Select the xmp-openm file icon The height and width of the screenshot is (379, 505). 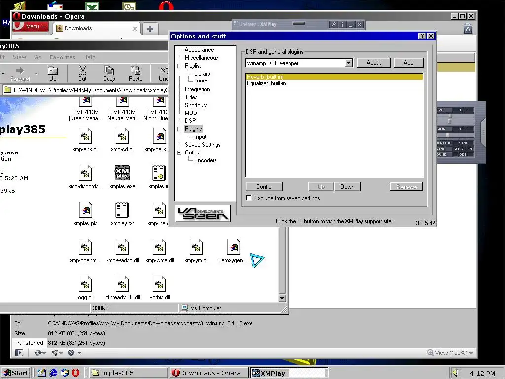click(x=85, y=247)
